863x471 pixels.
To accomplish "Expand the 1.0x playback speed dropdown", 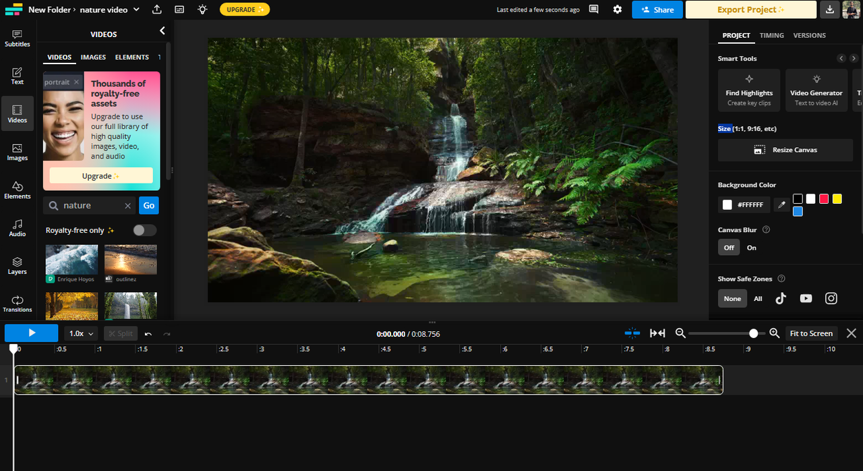I will [x=82, y=333].
